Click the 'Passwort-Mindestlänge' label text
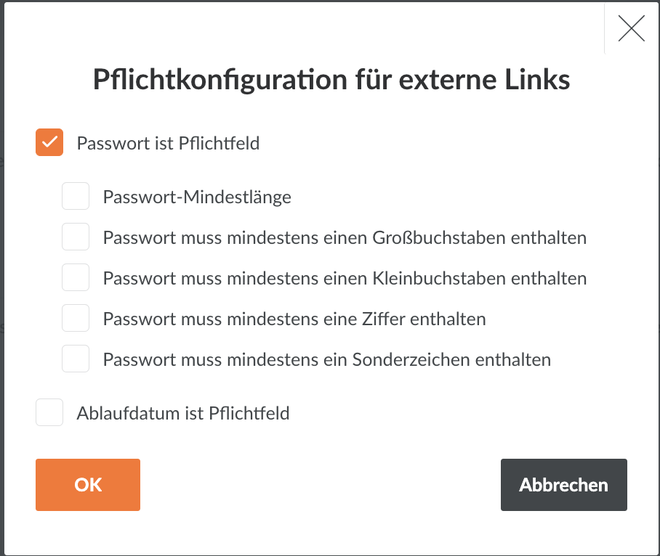Image resolution: width=660 pixels, height=556 pixels. tap(197, 197)
